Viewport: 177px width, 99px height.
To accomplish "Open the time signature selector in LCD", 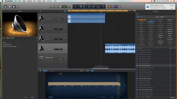I will coord(103,7).
